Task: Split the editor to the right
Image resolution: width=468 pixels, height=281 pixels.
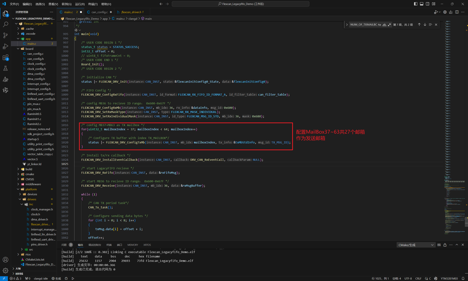Action: [457, 12]
